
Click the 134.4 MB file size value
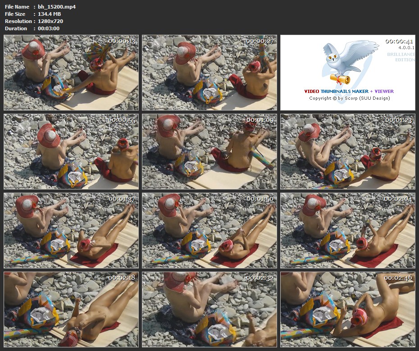point(49,14)
